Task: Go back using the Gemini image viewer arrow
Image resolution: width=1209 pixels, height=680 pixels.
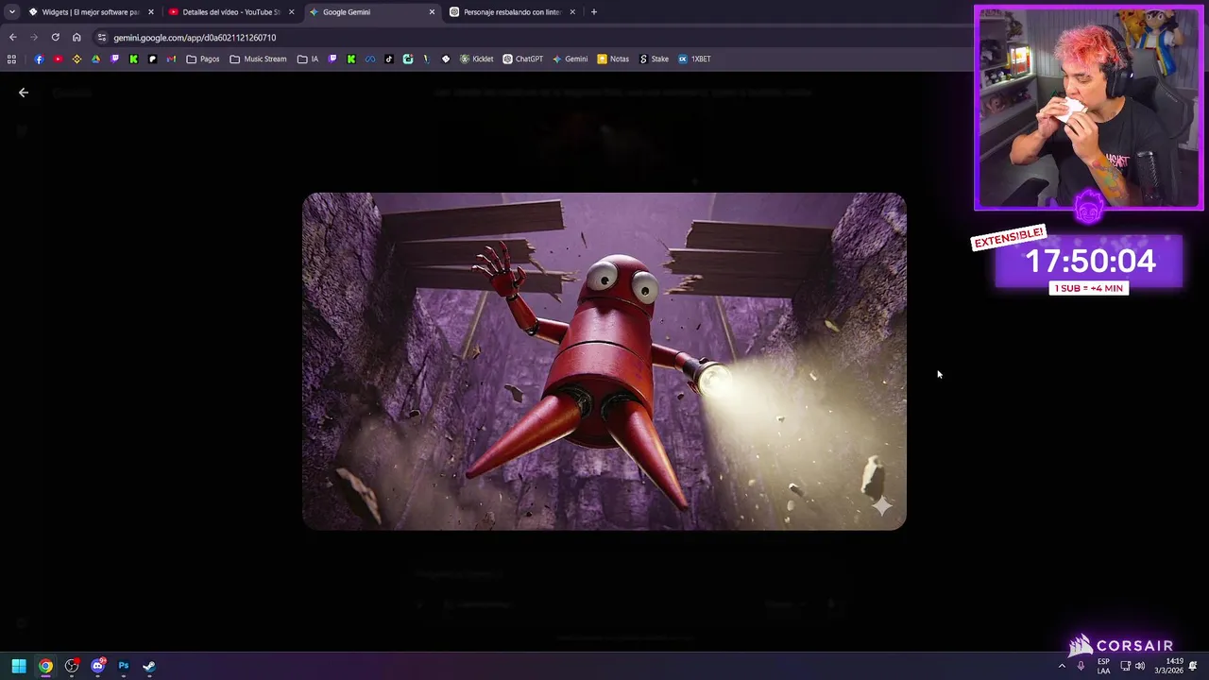Action: [x=24, y=93]
